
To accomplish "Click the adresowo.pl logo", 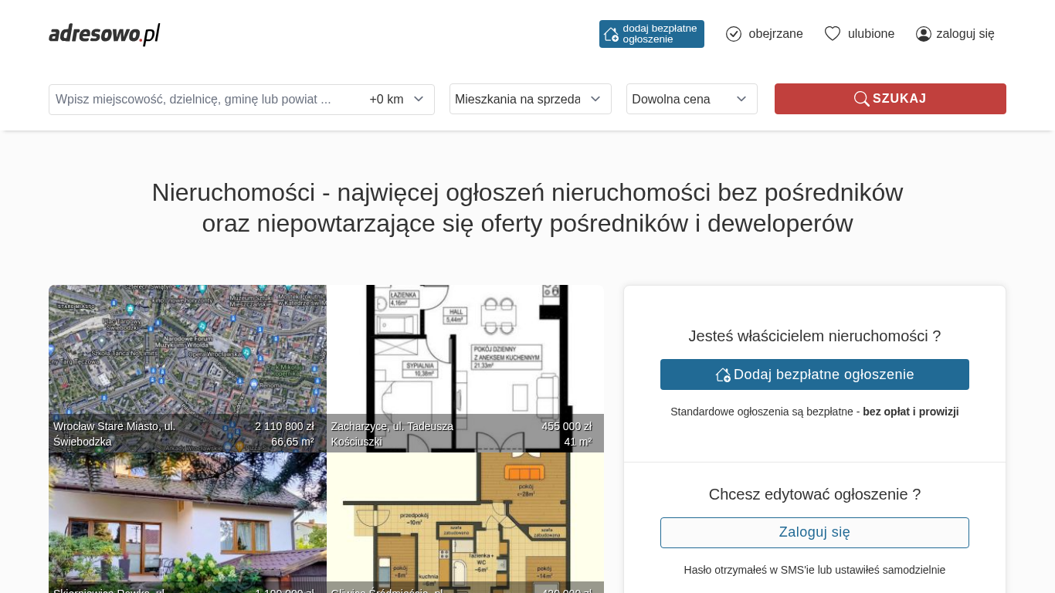I will click(x=104, y=34).
